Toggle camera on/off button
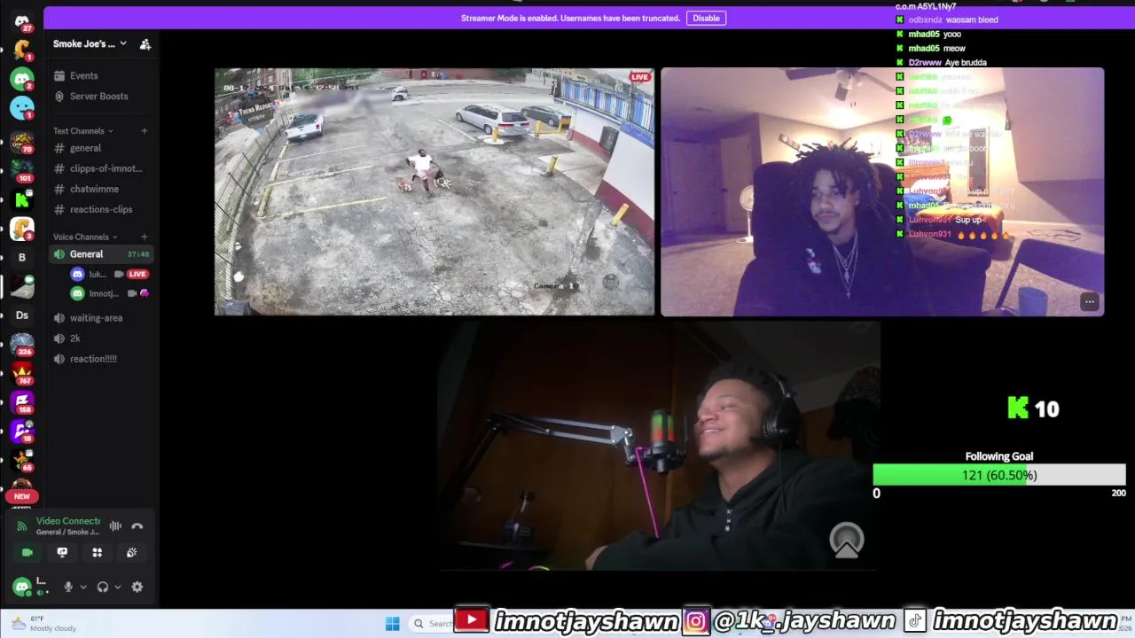 (x=27, y=552)
